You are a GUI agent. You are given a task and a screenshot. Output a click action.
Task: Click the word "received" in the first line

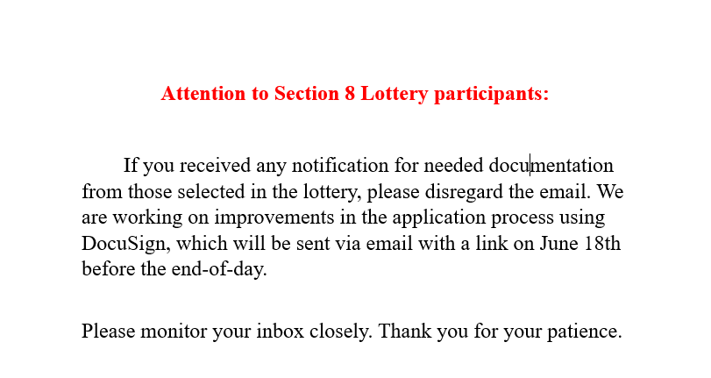pyautogui.click(x=215, y=165)
